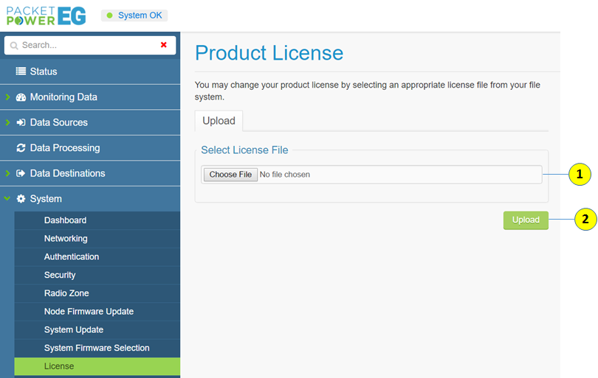Open System Firmware Selection page
Viewport: 598px width, 378px height.
click(97, 348)
